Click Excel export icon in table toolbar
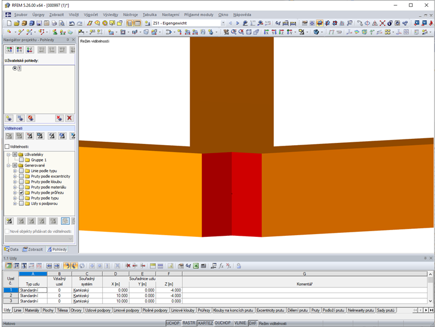Screen dimensions: 437x327 coord(196,266)
